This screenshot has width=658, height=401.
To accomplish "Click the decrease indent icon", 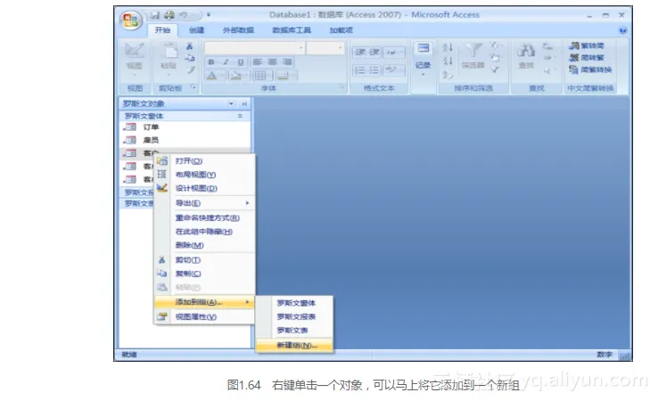I will point(359,53).
